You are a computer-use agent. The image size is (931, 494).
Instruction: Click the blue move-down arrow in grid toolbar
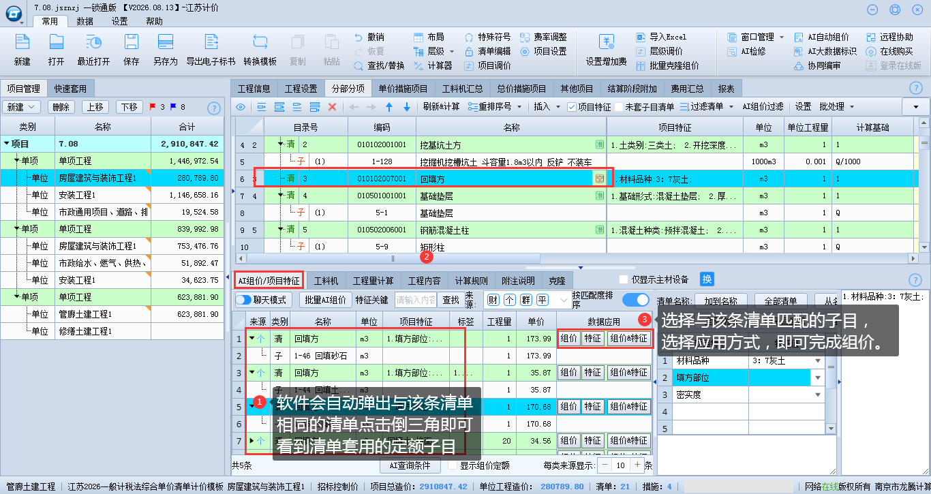coord(407,107)
